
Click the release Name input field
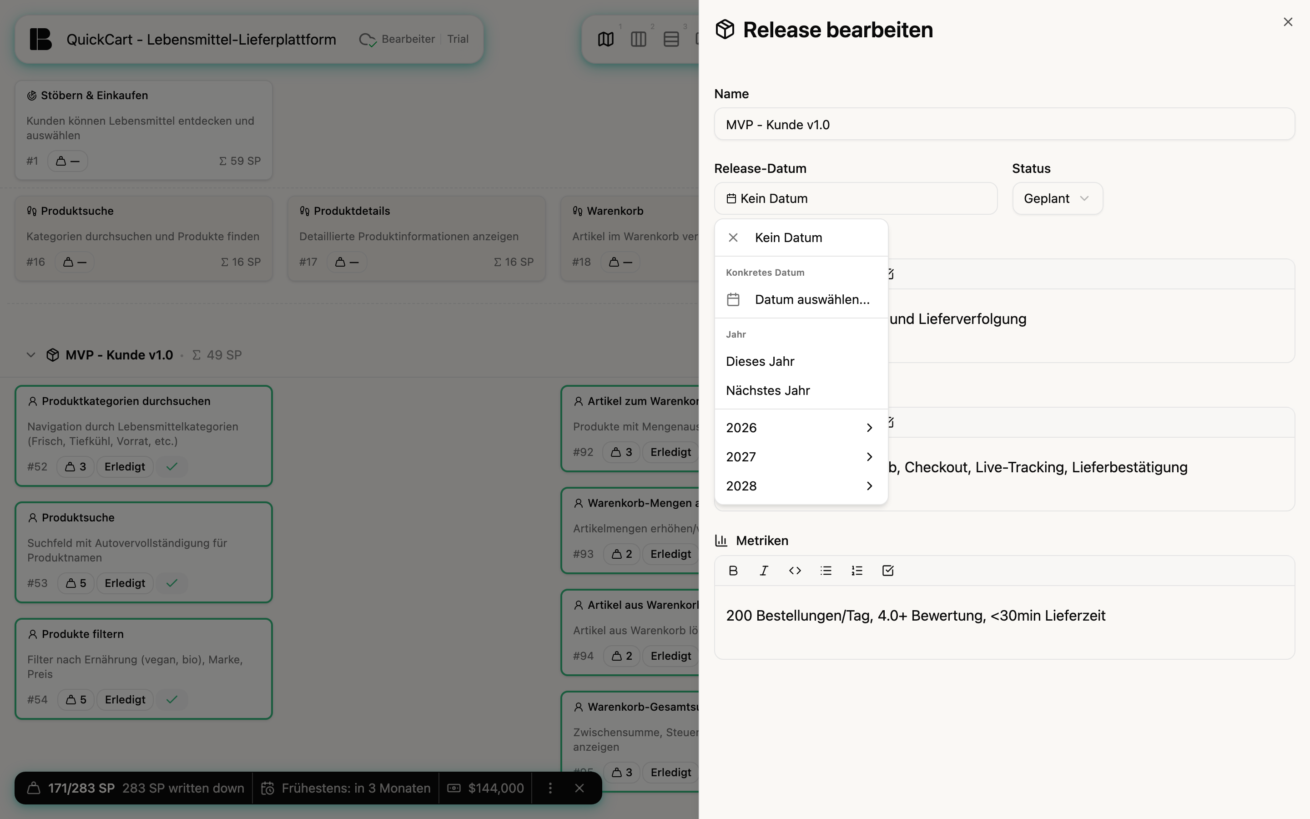[1004, 124]
